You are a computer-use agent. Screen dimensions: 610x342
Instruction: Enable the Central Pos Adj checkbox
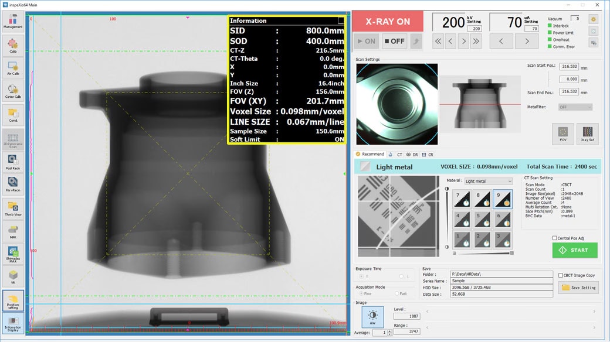pyautogui.click(x=555, y=238)
